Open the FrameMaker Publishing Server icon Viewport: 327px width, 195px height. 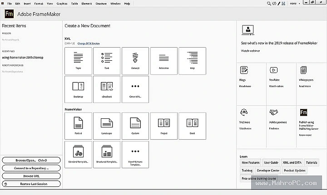click(x=303, y=112)
